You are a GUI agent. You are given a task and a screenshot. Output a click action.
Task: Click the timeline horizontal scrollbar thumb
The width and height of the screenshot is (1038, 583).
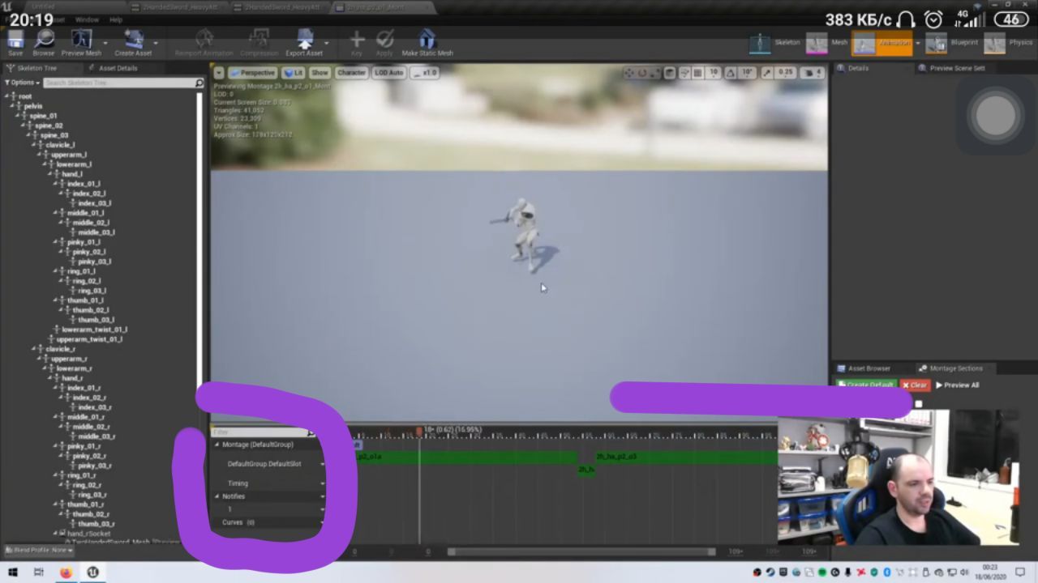click(581, 552)
